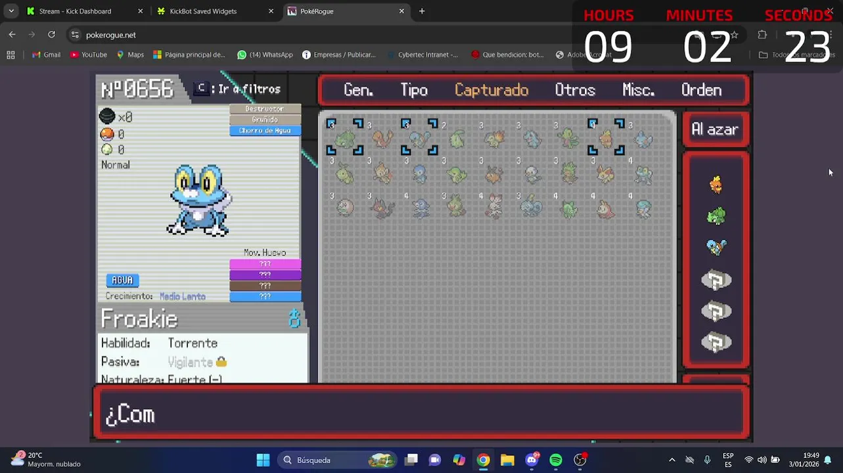
Task: Open the Tipo filter dropdown
Action: click(414, 91)
